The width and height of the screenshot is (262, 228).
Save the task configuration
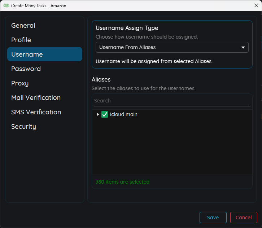pyautogui.click(x=213, y=218)
